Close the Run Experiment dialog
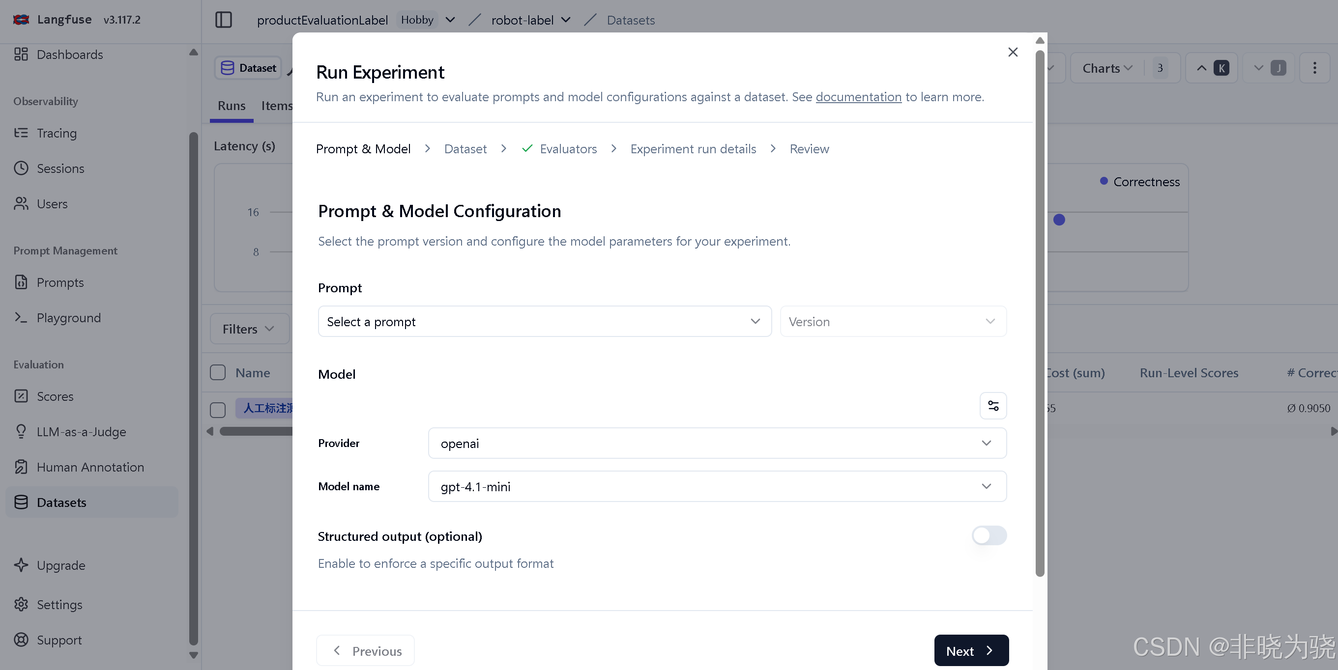1338x670 pixels. (x=1012, y=52)
